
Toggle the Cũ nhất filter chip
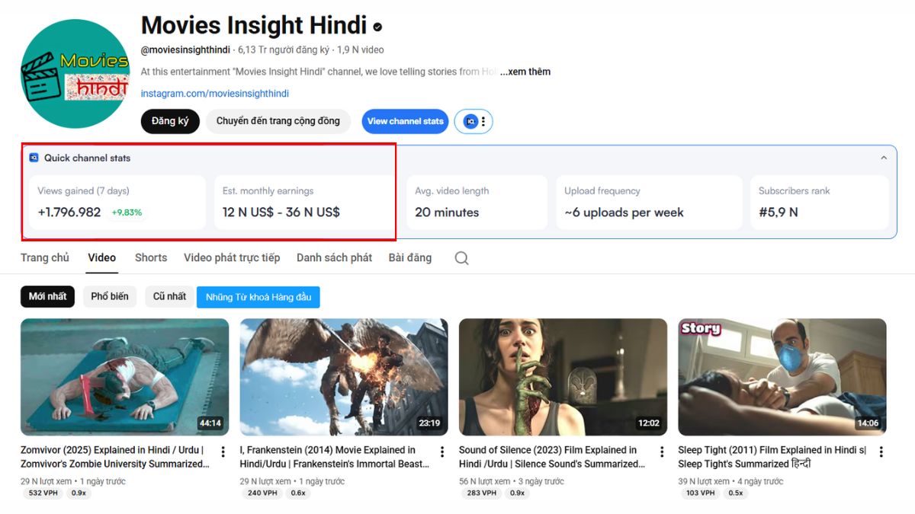(x=169, y=296)
